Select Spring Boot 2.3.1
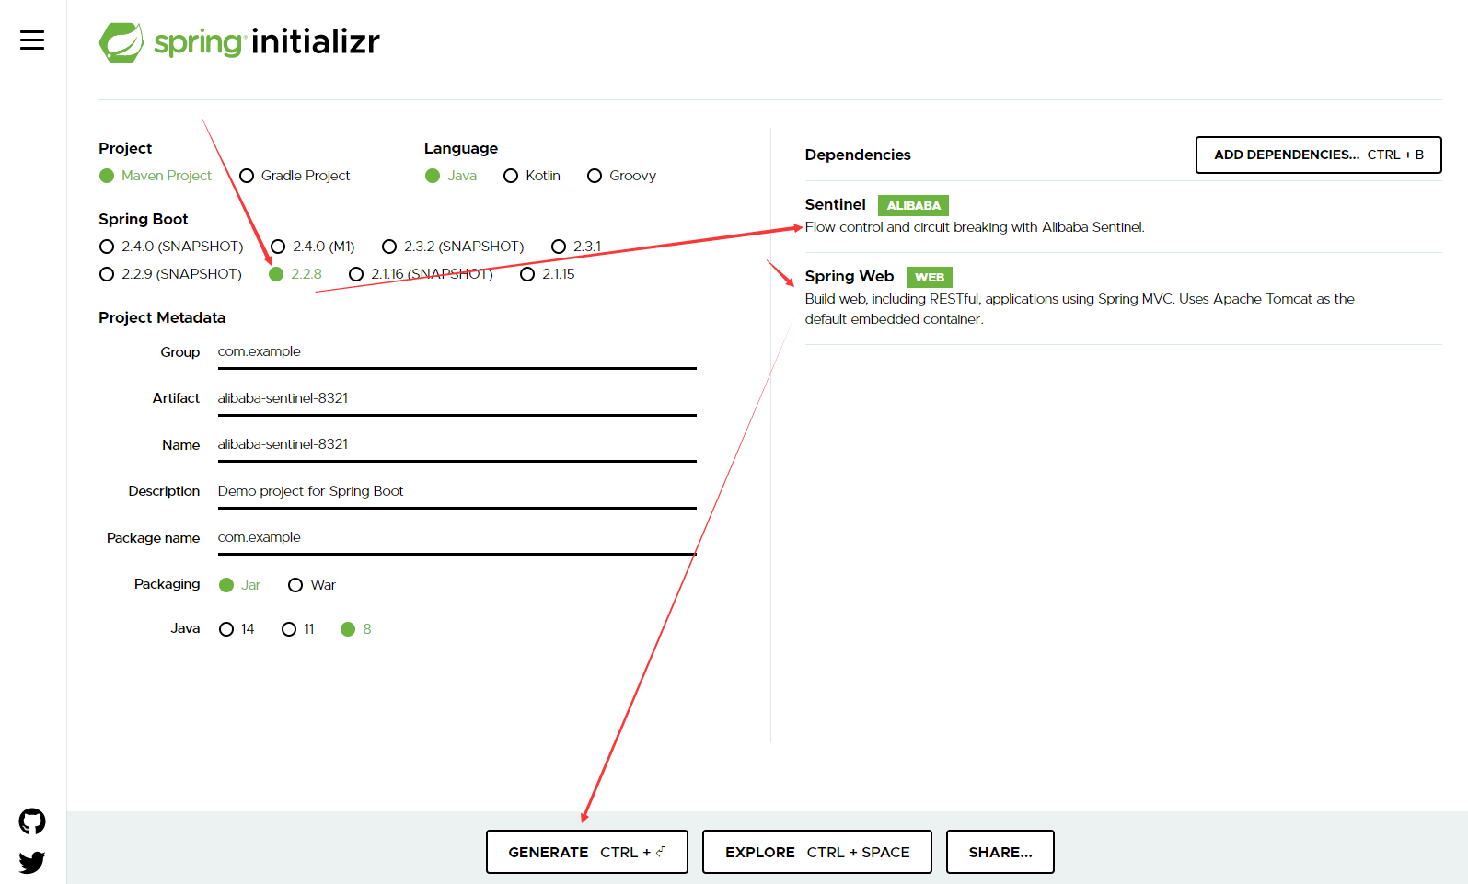This screenshot has width=1468, height=884. [x=576, y=247]
